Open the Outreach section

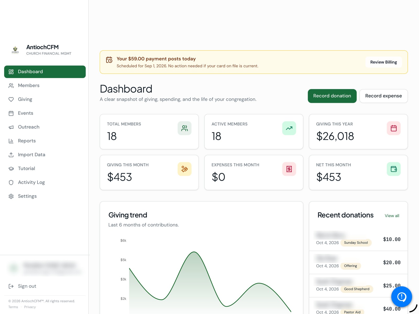(45, 127)
